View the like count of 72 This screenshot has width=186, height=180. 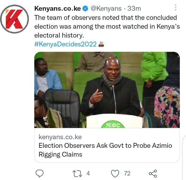(x=127, y=174)
